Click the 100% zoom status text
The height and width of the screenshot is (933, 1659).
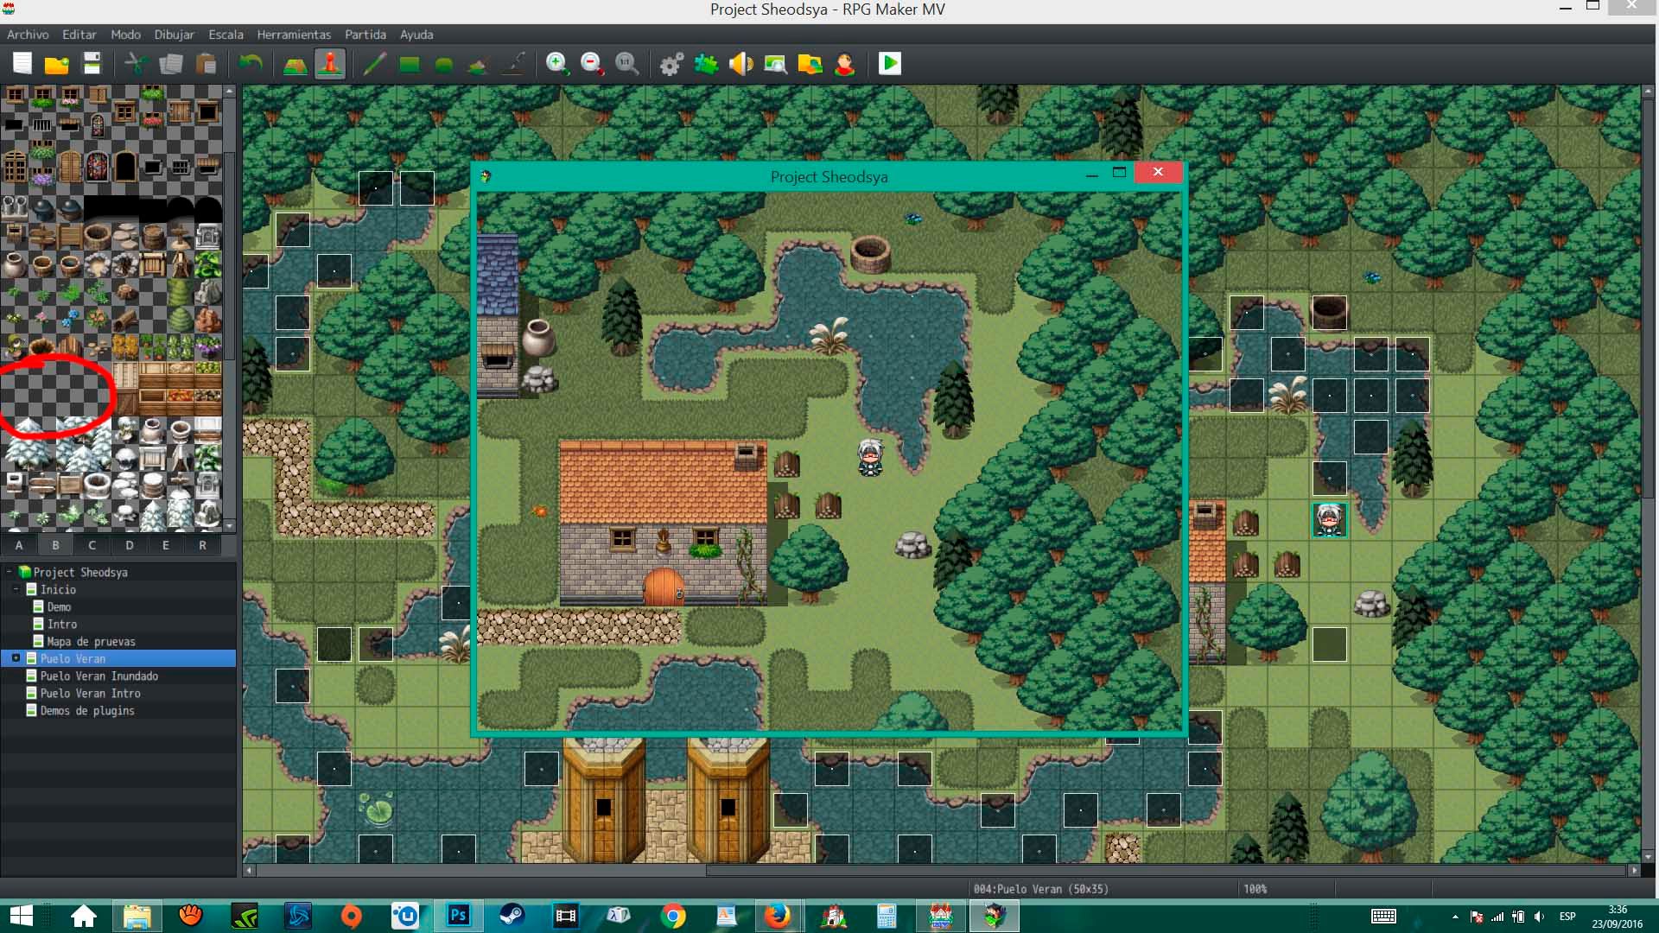[x=1255, y=889]
